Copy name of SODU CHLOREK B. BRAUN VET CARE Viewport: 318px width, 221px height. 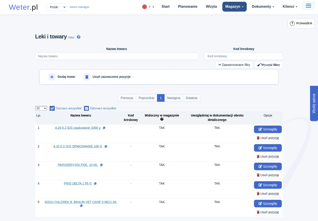tap(81, 206)
